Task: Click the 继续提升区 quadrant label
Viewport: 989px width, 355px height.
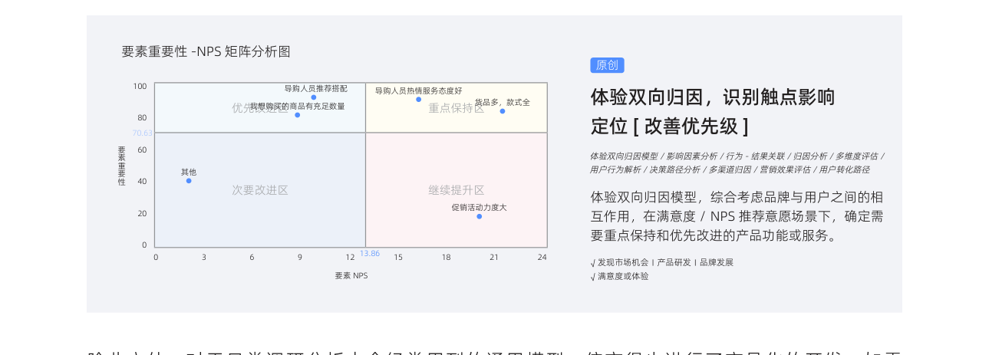Action: coord(457,190)
